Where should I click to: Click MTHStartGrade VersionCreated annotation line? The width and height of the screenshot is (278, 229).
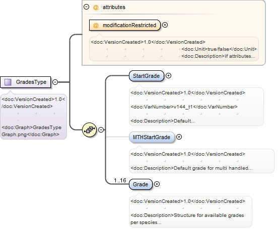pos(188,154)
